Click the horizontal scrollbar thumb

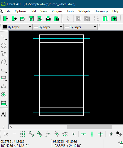click(x=90, y=127)
